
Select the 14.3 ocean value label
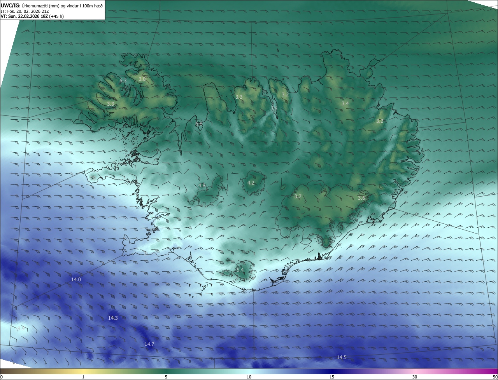click(x=113, y=318)
